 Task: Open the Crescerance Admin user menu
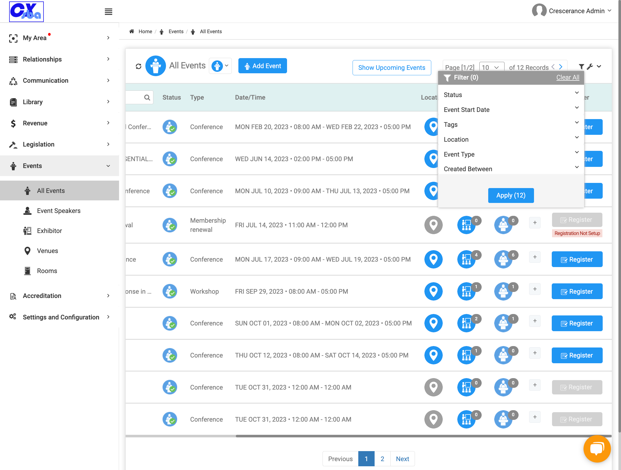[572, 11]
